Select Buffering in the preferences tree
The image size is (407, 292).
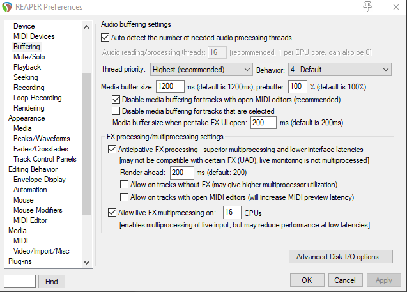point(27,47)
